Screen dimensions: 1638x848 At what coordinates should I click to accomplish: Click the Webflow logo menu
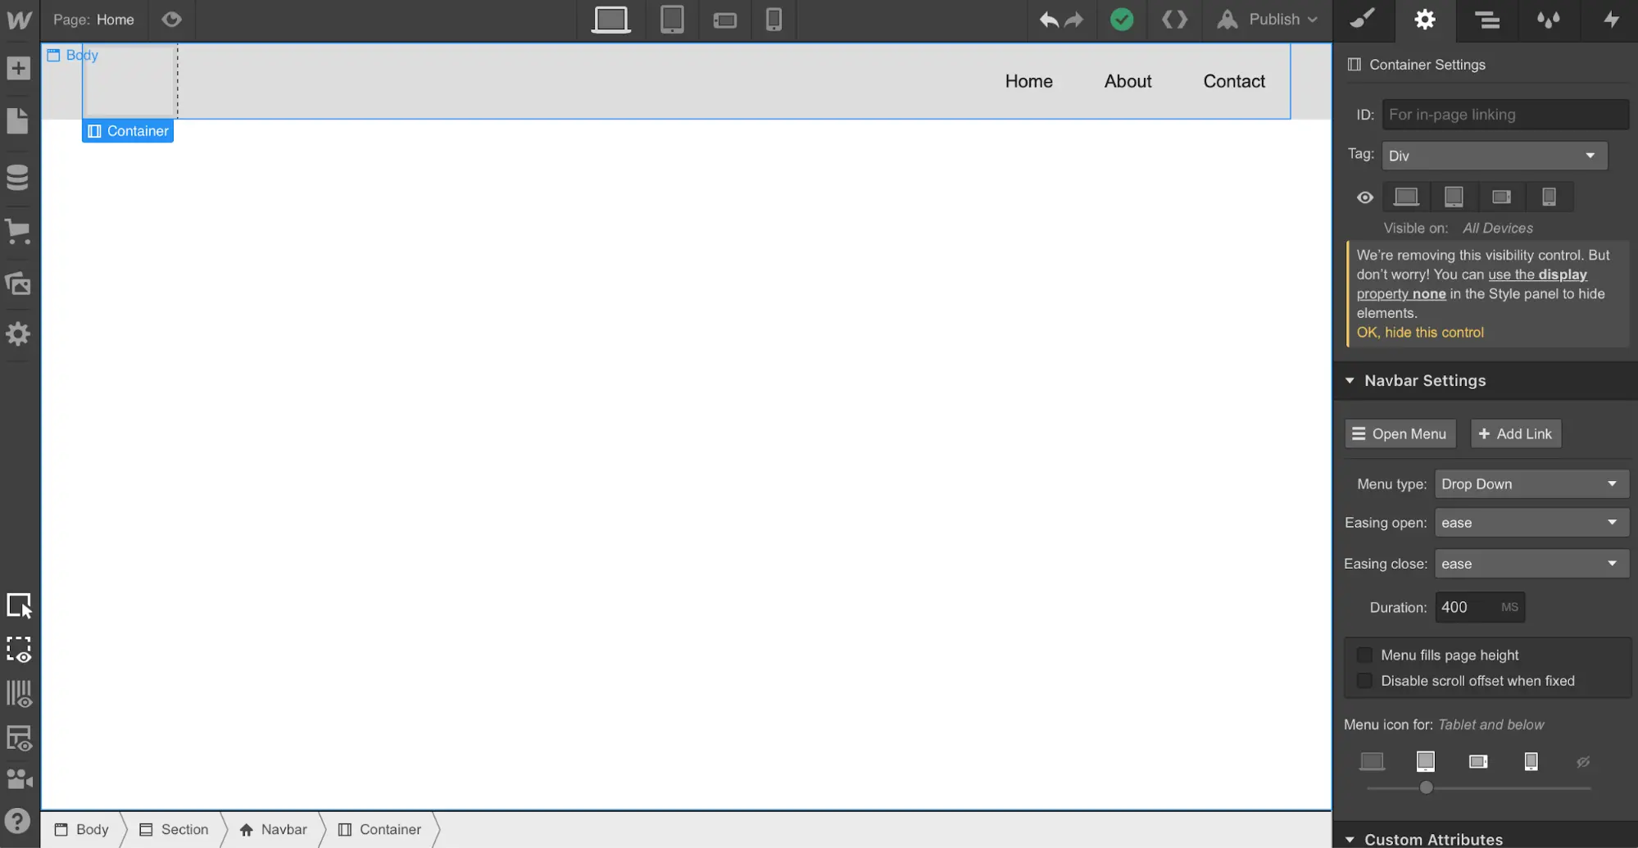coord(19,20)
